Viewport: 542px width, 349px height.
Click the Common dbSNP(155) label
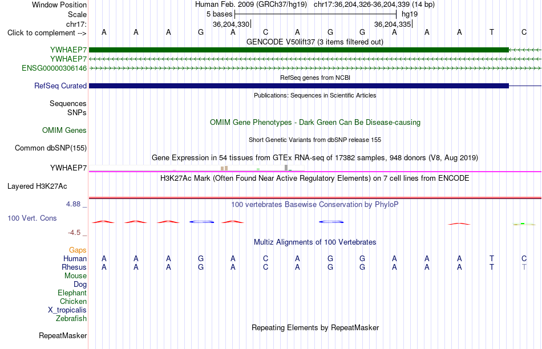[x=50, y=148]
